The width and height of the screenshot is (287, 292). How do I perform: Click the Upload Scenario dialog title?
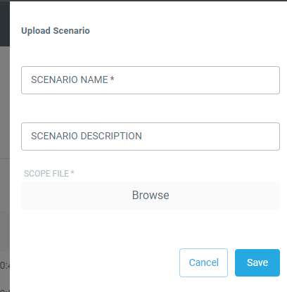pos(56,31)
